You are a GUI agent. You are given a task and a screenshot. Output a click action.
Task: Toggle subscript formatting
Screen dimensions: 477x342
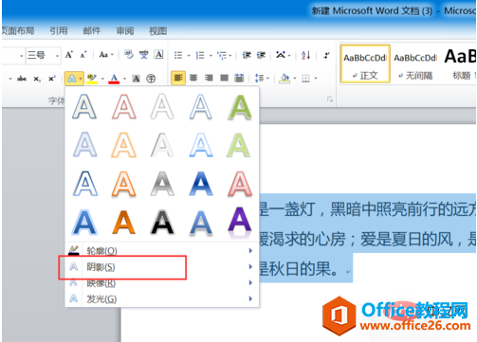37,79
